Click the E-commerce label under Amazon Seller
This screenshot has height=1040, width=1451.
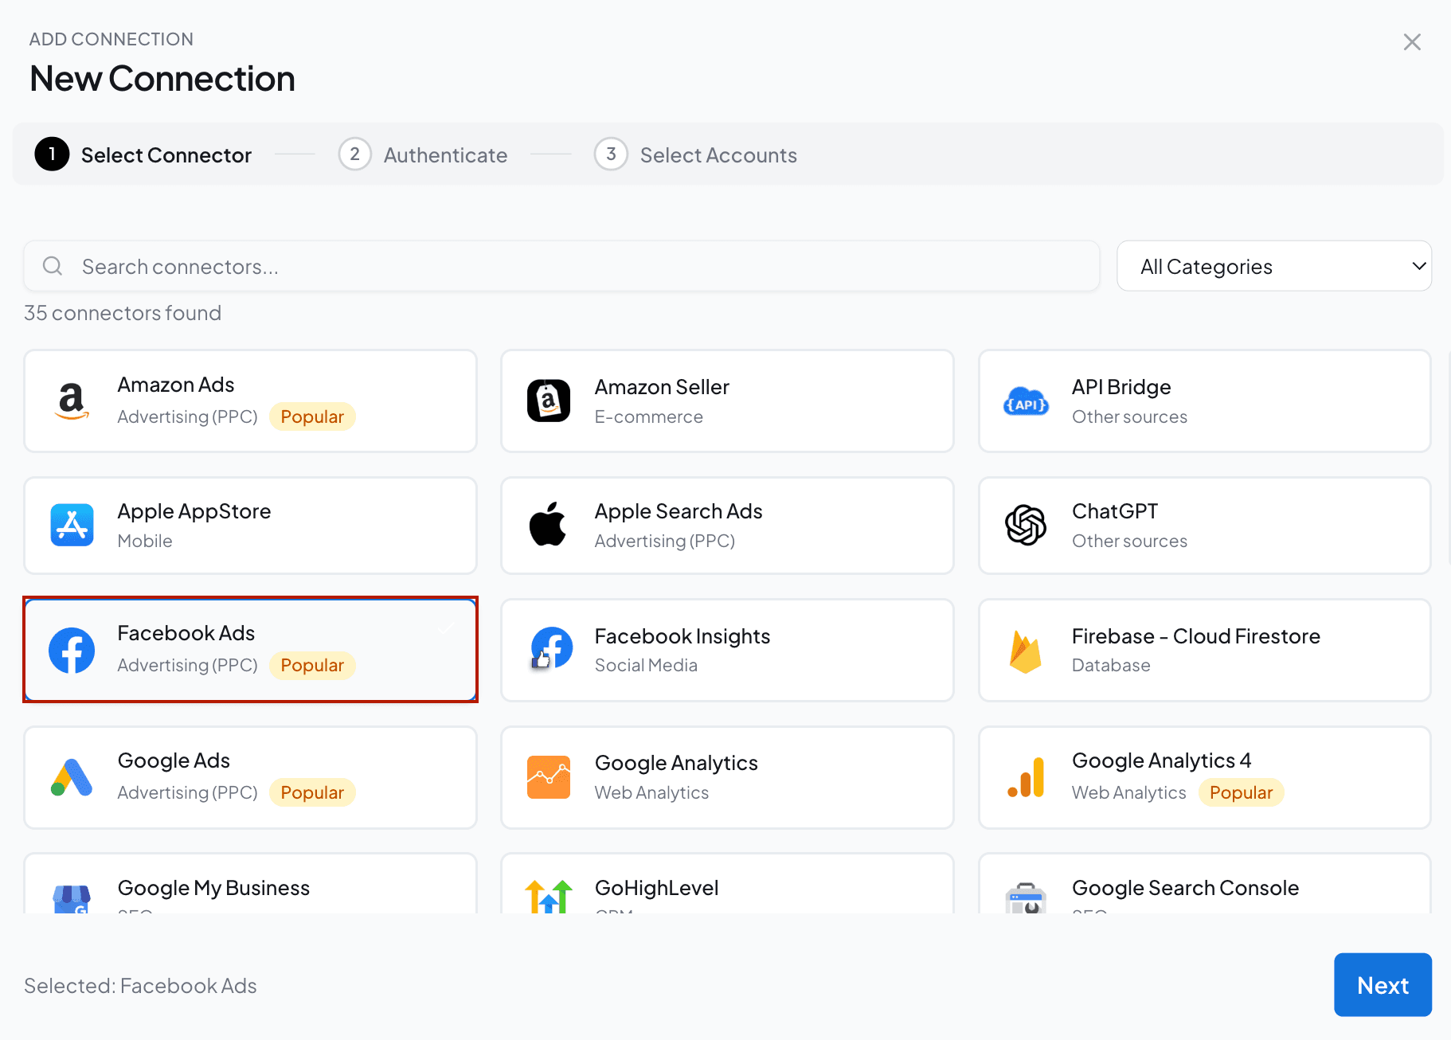point(649,416)
